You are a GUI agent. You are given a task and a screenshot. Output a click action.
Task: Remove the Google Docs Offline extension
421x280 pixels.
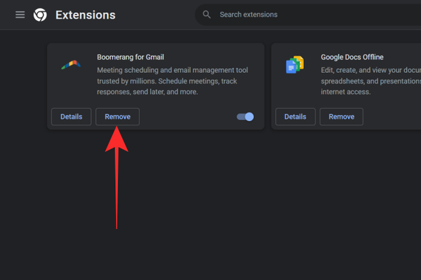click(342, 117)
